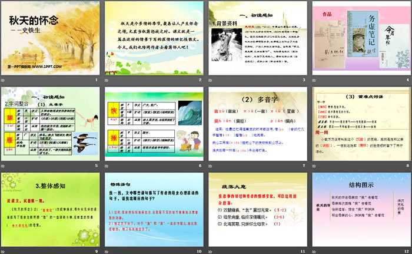Select slide 12 titled 结构图示
412x254 pixels.
coord(361,210)
